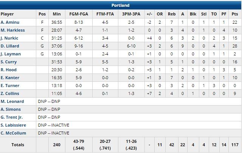Screen dimensions: 242x153
Task: Open S. Curry's player link
Action: 8,62
